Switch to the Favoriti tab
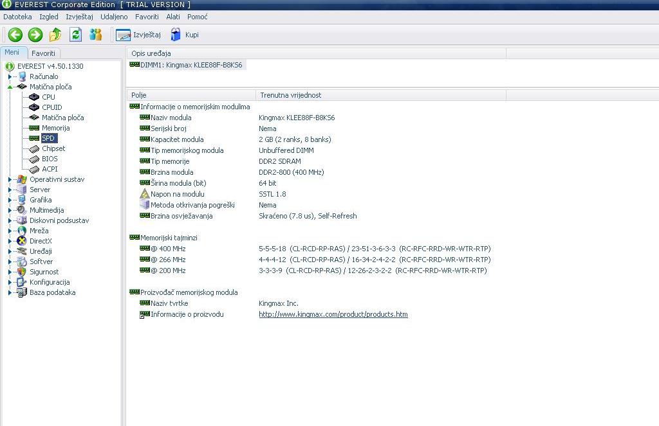The image size is (659, 426). (x=44, y=53)
